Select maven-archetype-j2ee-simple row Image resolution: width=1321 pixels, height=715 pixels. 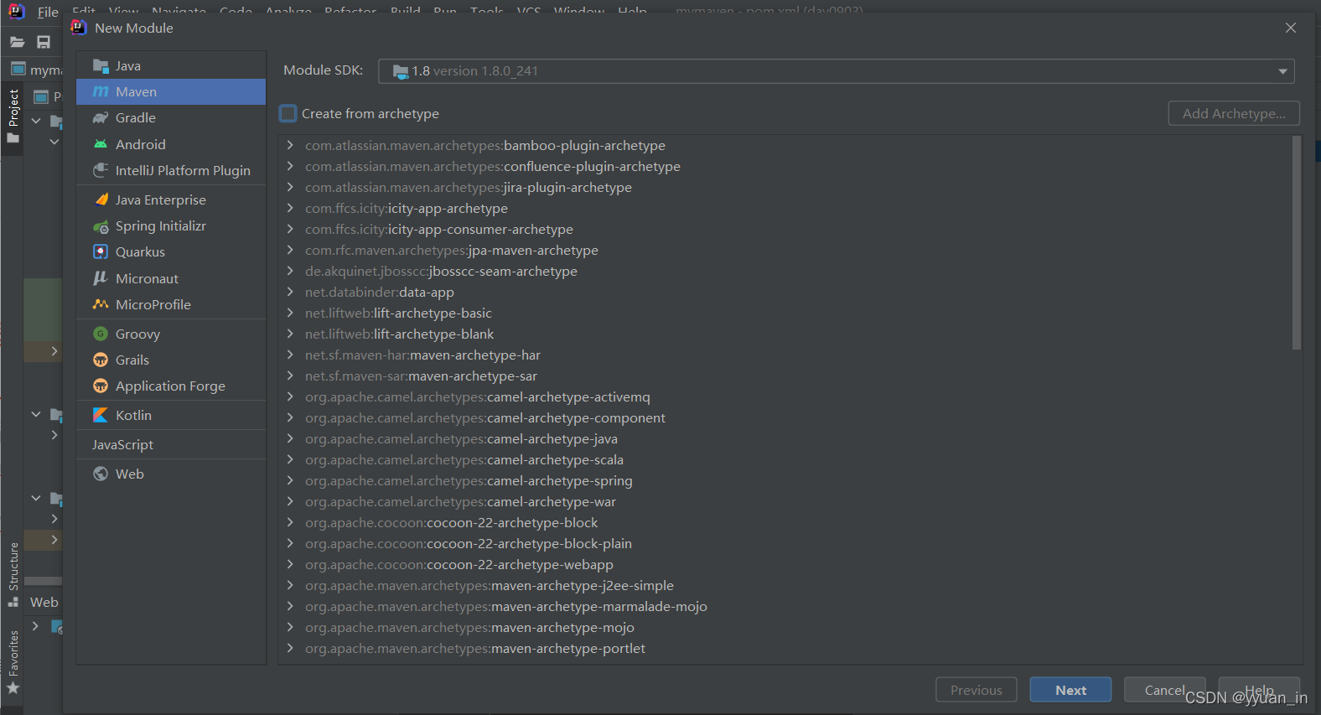click(786, 585)
